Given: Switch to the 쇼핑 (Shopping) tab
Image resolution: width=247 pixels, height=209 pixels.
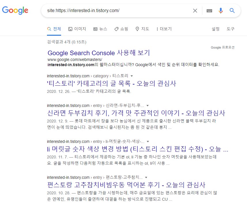Looking at the screenshot, I should pyautogui.click(x=121, y=29).
